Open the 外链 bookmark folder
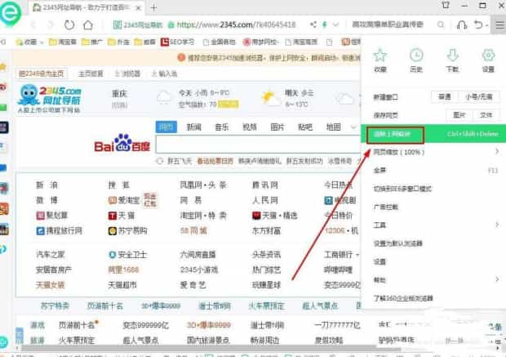Viewport: 506px width, 357px height. (x=118, y=42)
